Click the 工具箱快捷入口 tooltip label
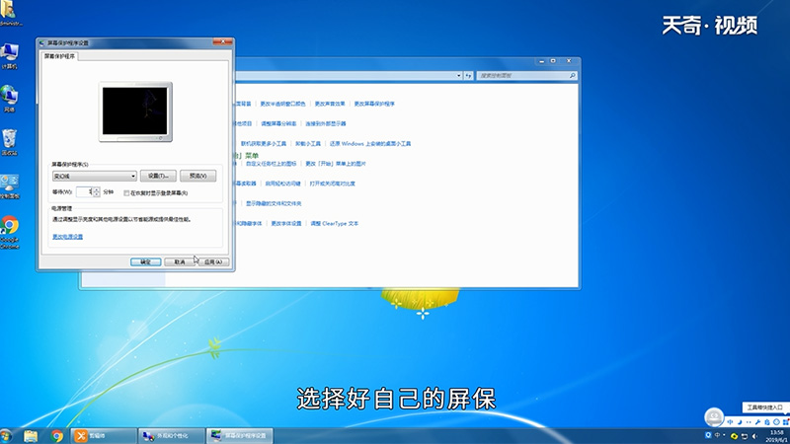The height and width of the screenshot is (444, 790). (x=764, y=407)
